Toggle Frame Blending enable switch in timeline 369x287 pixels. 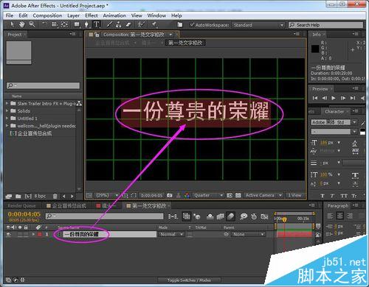tap(221, 216)
